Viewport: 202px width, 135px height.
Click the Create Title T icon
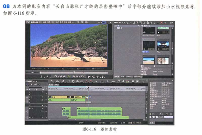coord(119,81)
